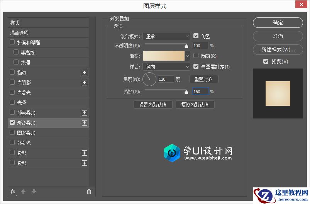Add another last 投影 effect with plus icon
The height and width of the screenshot is (204, 310).
tap(85, 163)
